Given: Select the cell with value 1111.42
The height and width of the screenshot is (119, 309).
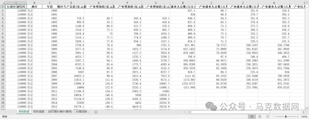Looking at the screenshot, I should [x=183, y=76].
